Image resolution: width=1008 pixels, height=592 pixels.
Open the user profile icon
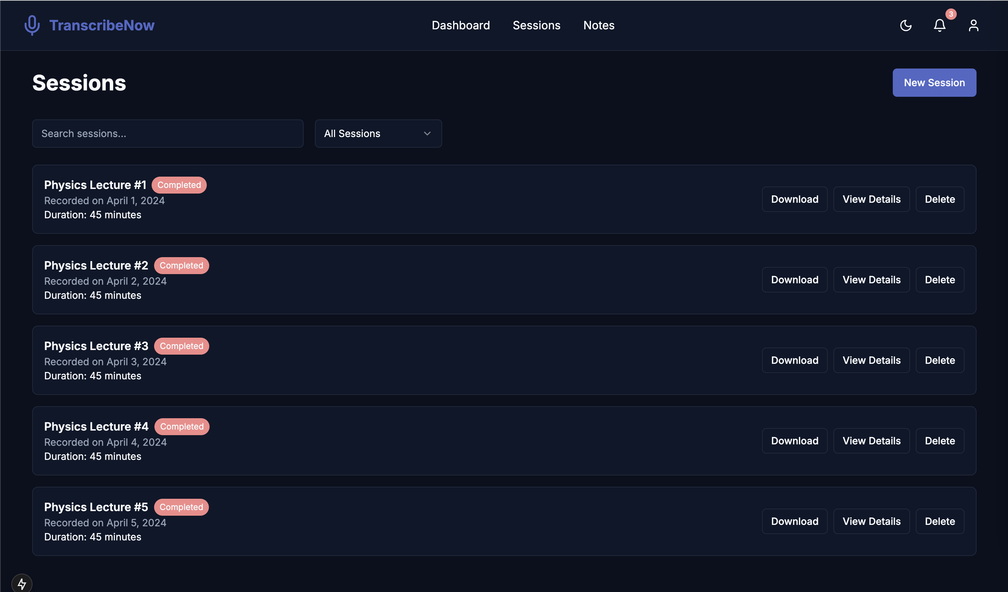974,25
